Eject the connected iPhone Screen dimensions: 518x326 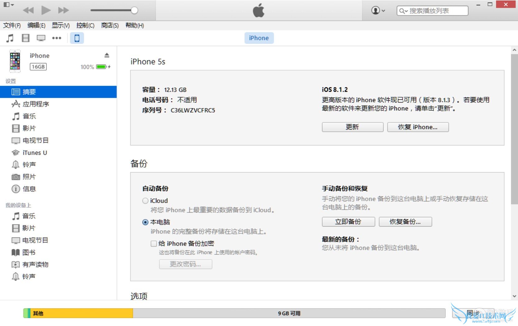click(107, 55)
